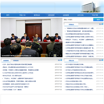
Task: Open news '牢记习近平这些严令 啃下脱贫攻坚硬骨头'
Action: [x=16, y=87]
